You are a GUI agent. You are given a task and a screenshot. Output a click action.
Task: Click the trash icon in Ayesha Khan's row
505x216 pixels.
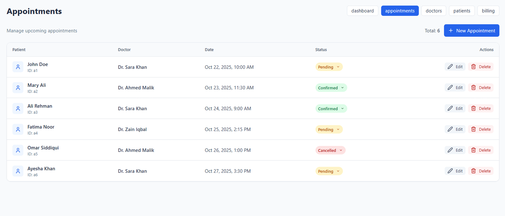[x=473, y=171]
